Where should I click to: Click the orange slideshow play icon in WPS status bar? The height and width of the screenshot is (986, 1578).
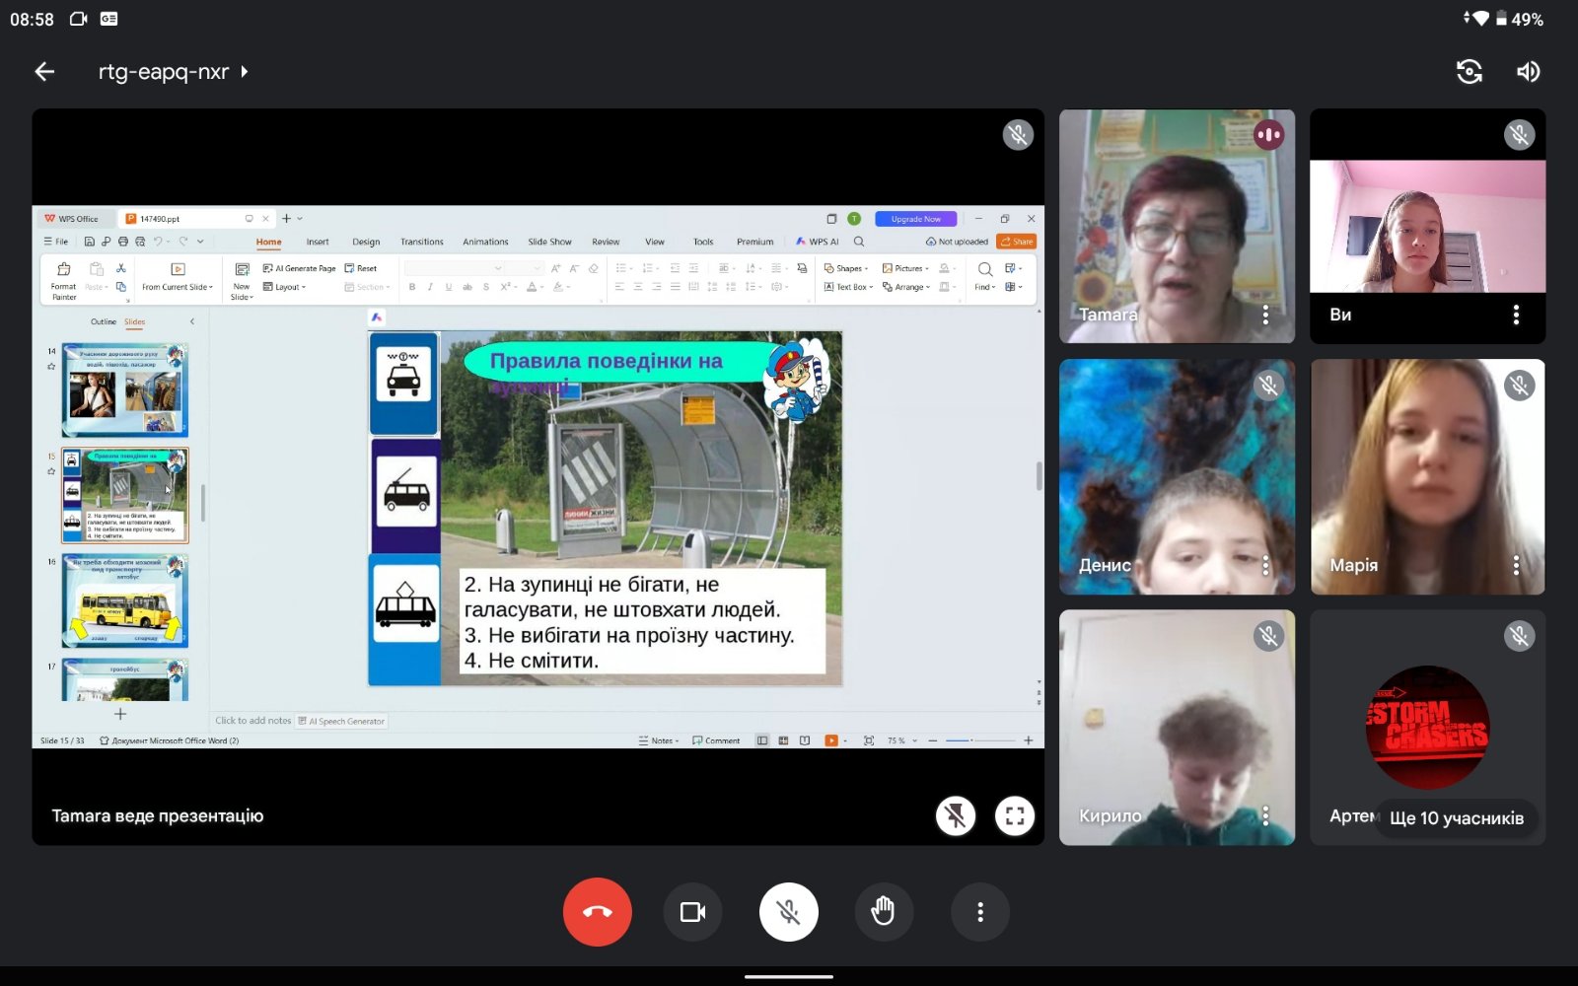pos(831,740)
